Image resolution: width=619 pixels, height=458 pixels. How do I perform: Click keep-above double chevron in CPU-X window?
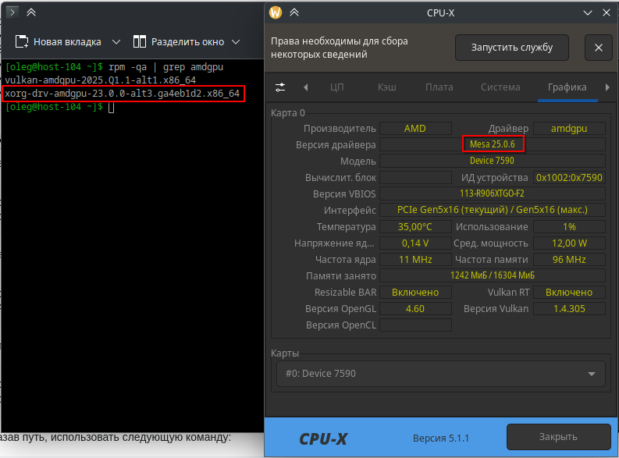(x=294, y=12)
